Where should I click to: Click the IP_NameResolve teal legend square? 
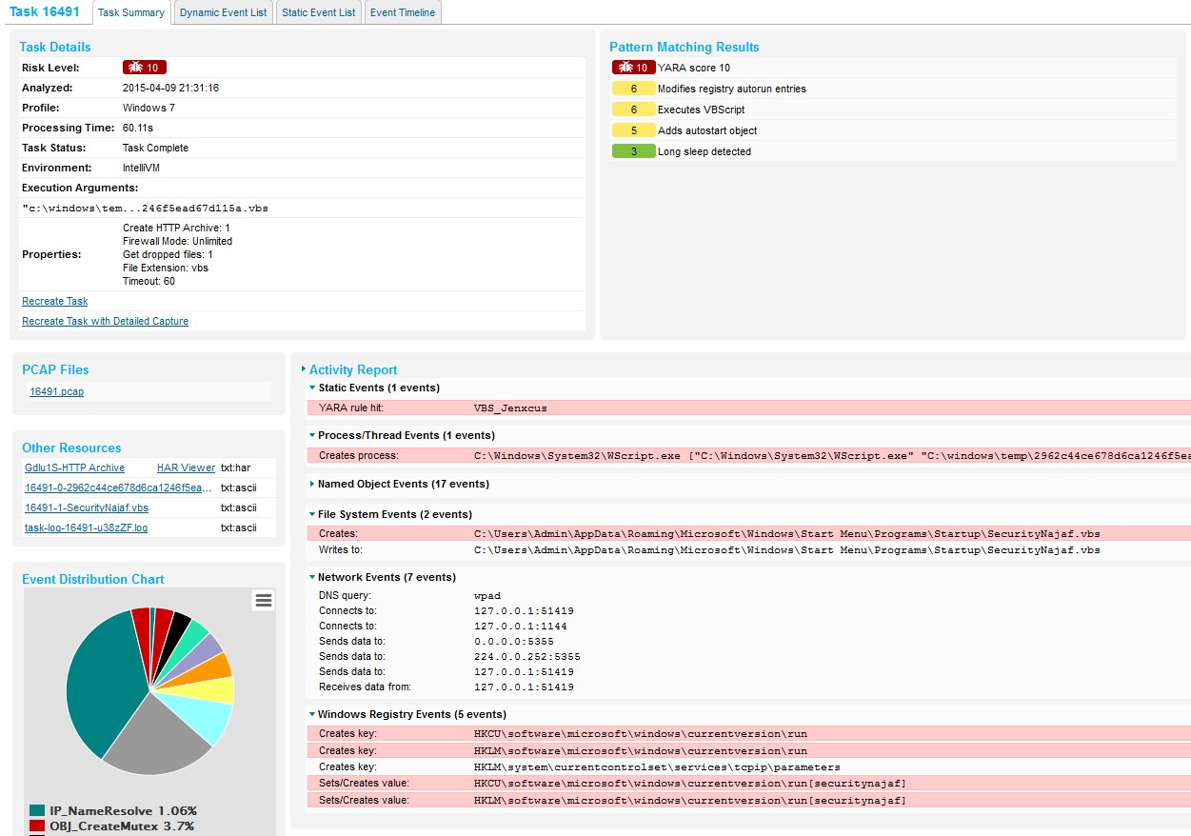click(37, 810)
